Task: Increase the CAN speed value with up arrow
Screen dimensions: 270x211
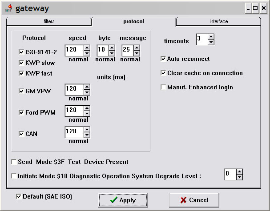Action: [87, 130]
